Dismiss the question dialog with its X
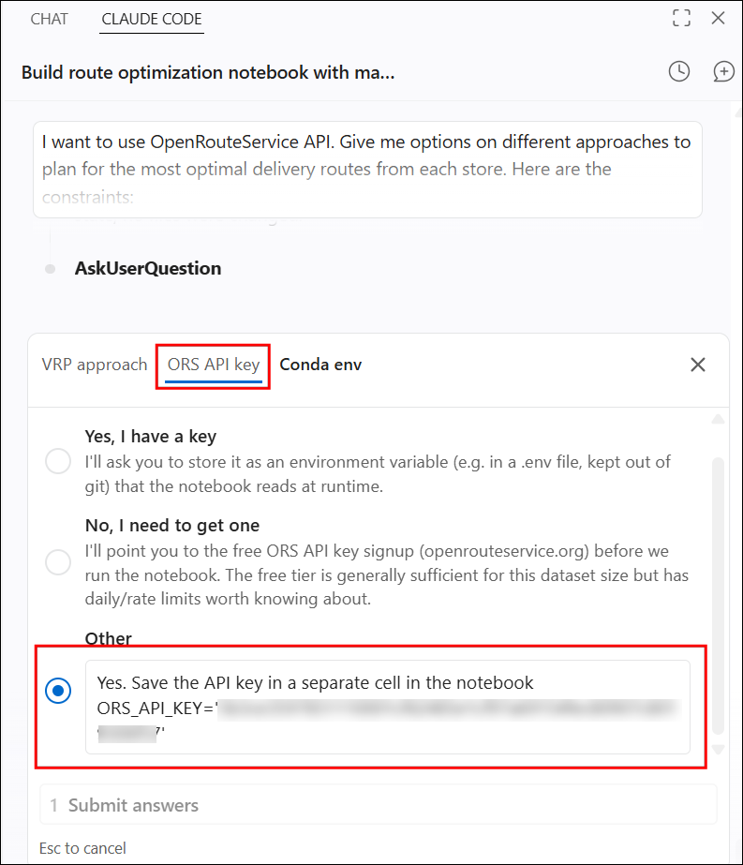This screenshot has height=865, width=743. (x=698, y=365)
